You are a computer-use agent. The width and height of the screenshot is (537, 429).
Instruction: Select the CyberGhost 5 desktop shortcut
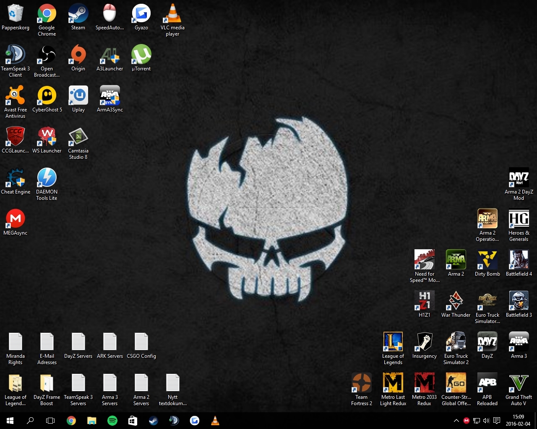point(47,99)
